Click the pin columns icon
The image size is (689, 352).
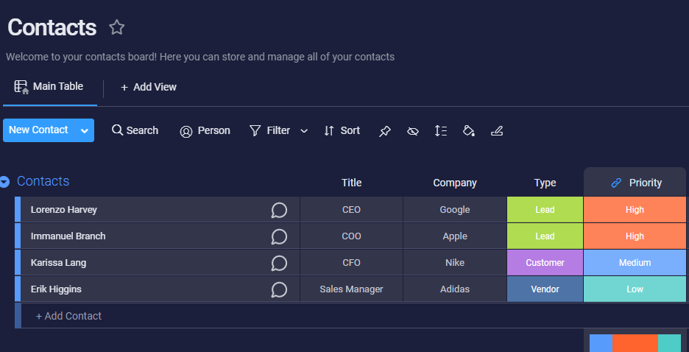pyautogui.click(x=385, y=131)
